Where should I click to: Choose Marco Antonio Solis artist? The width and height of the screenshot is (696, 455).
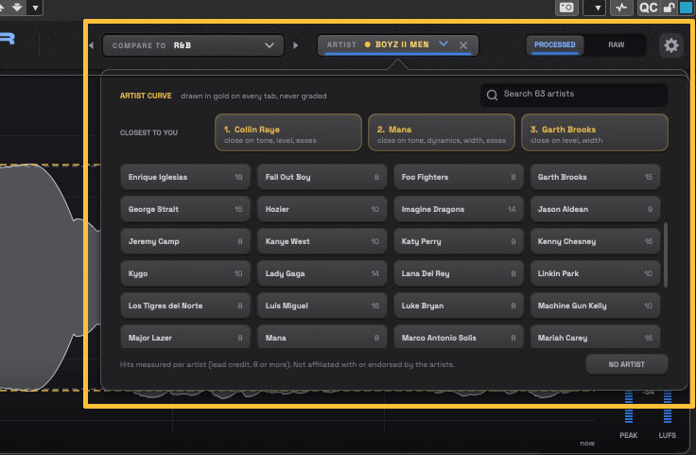458,337
